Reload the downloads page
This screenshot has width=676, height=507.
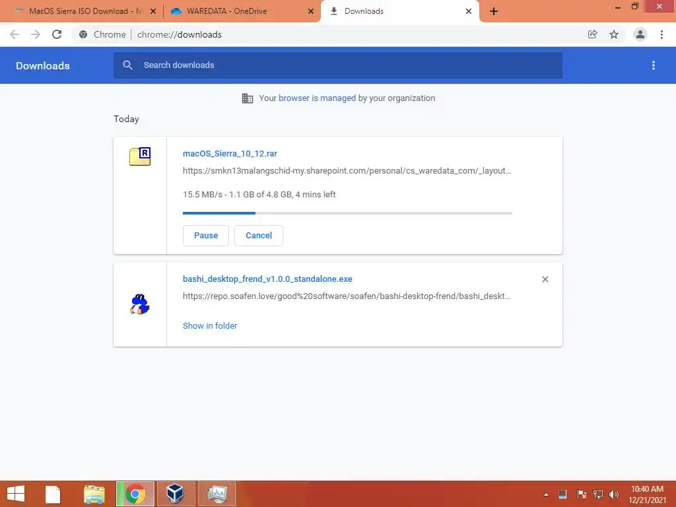57,34
